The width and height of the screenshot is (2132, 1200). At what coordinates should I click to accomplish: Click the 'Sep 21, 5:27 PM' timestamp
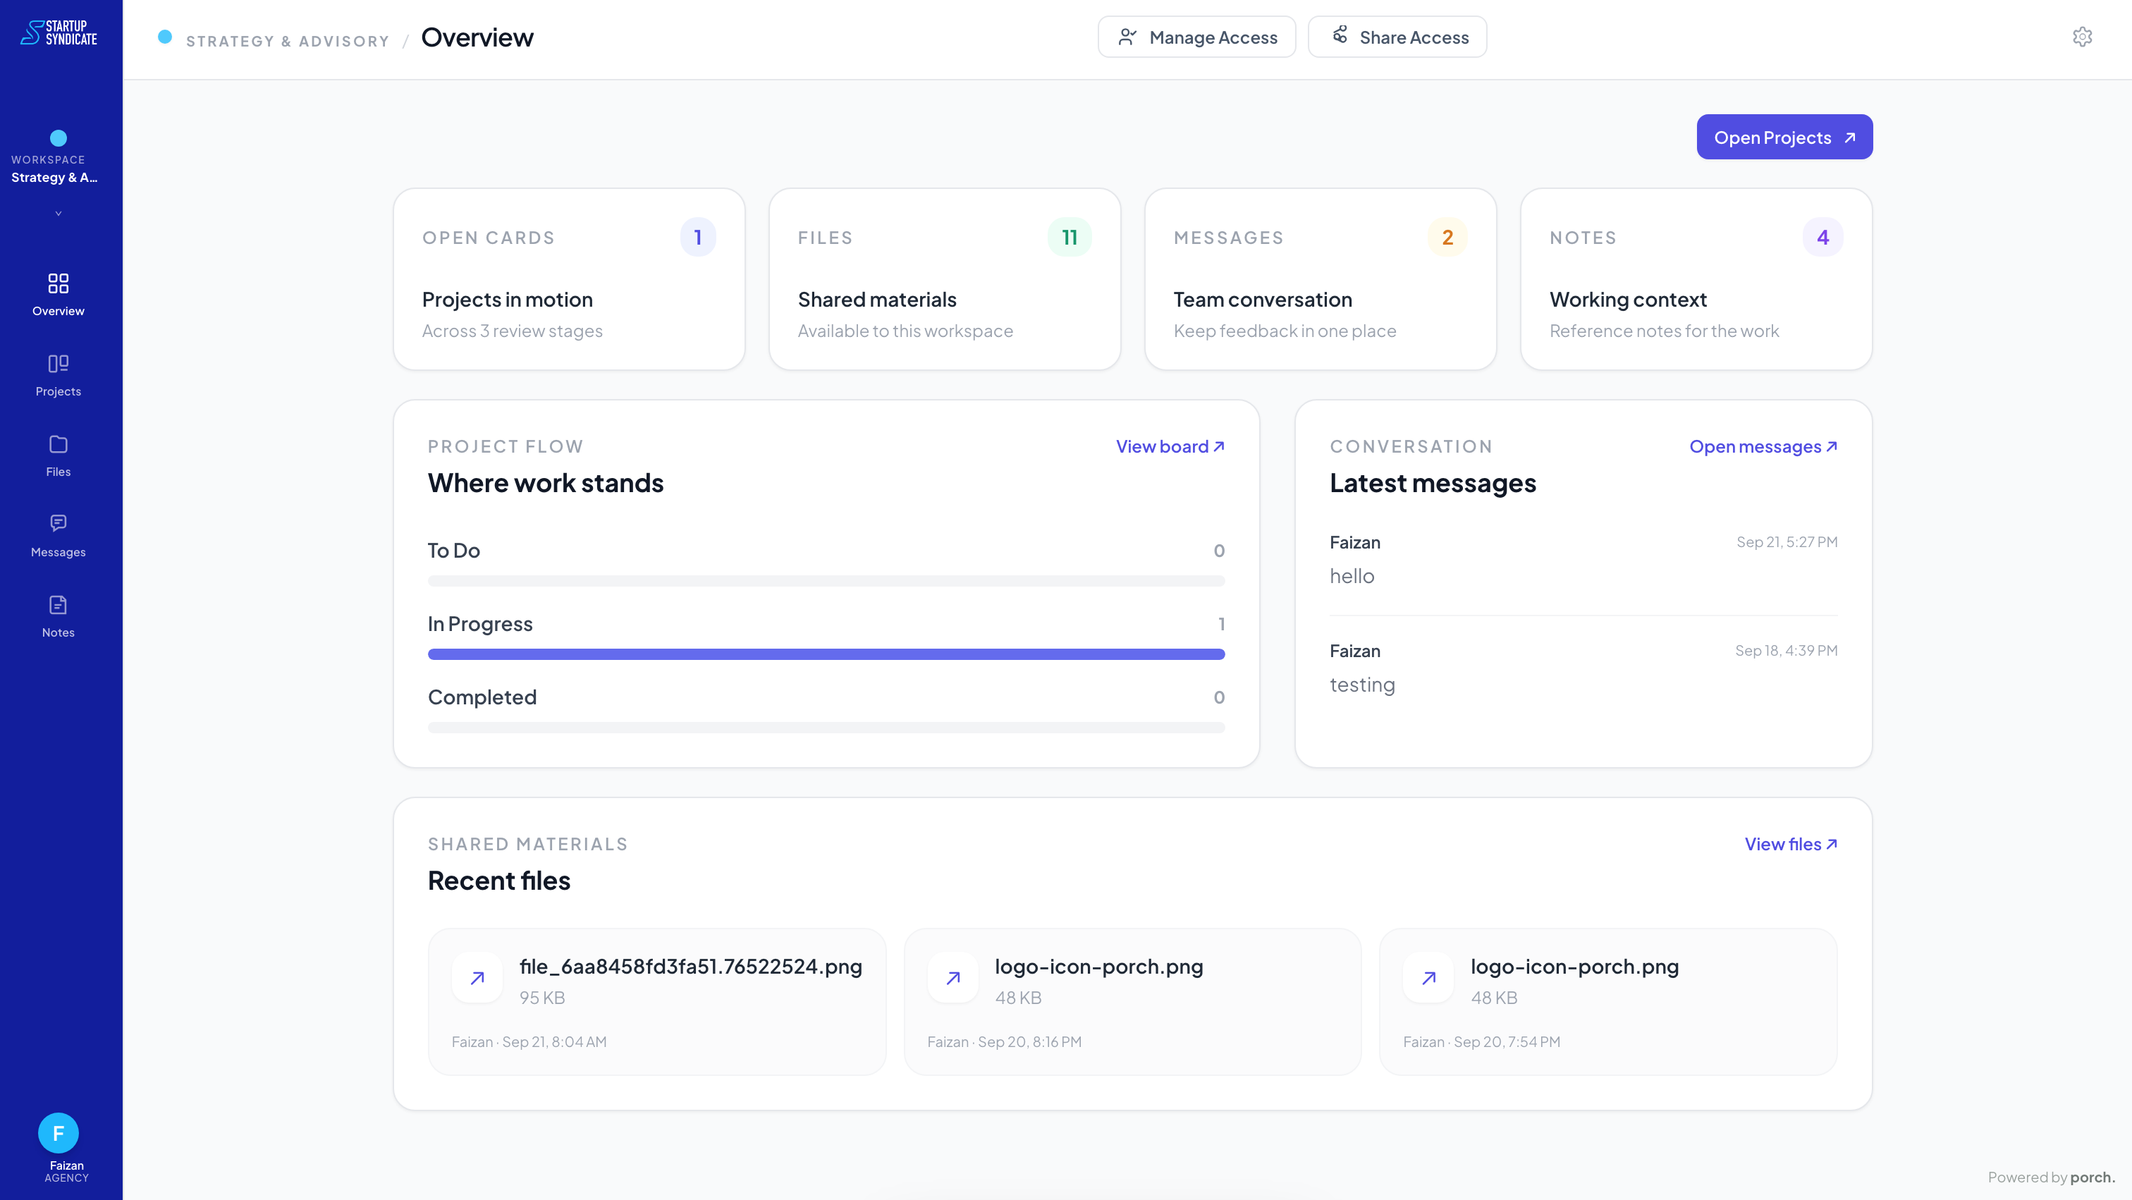point(1787,542)
